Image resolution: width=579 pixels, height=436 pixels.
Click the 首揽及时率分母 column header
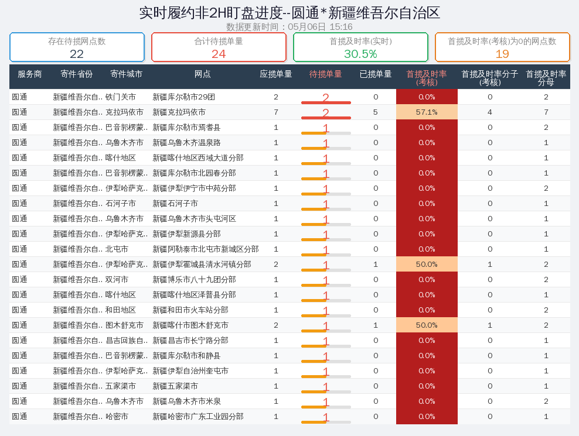[546, 78]
